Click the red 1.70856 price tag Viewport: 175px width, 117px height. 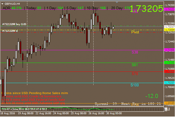(170, 71)
